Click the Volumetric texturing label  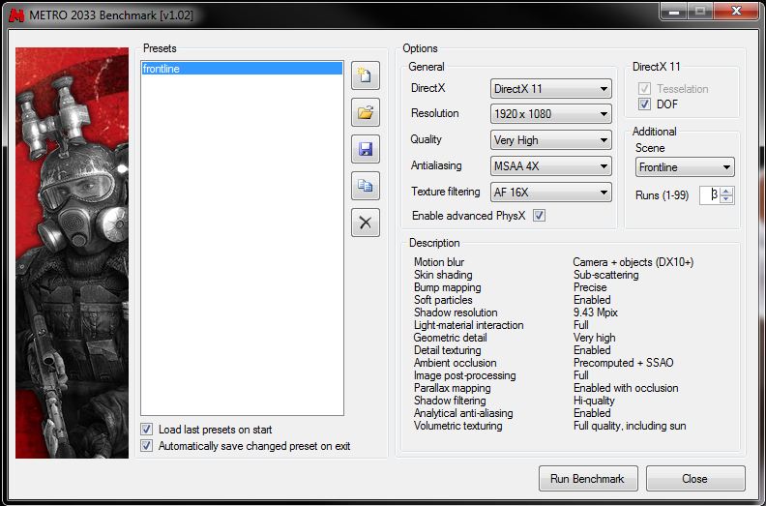click(457, 426)
